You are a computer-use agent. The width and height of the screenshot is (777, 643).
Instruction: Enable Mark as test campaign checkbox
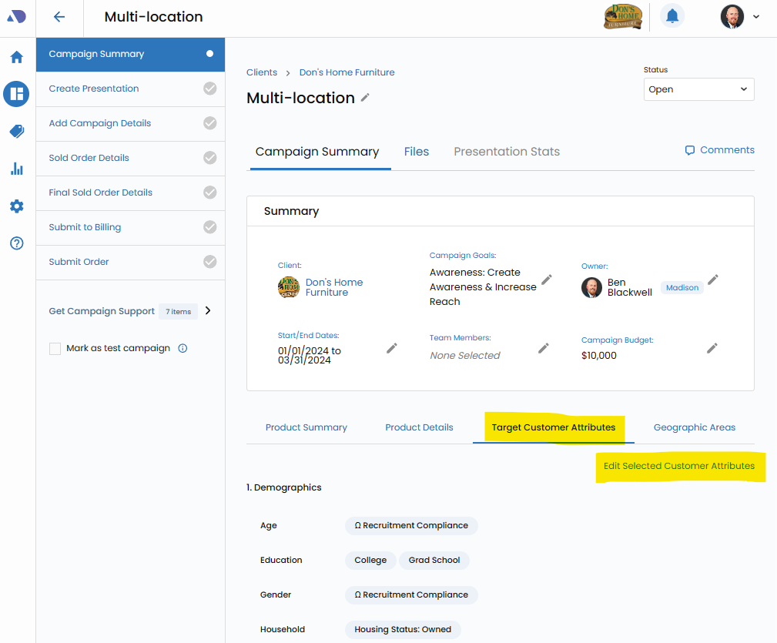(55, 349)
